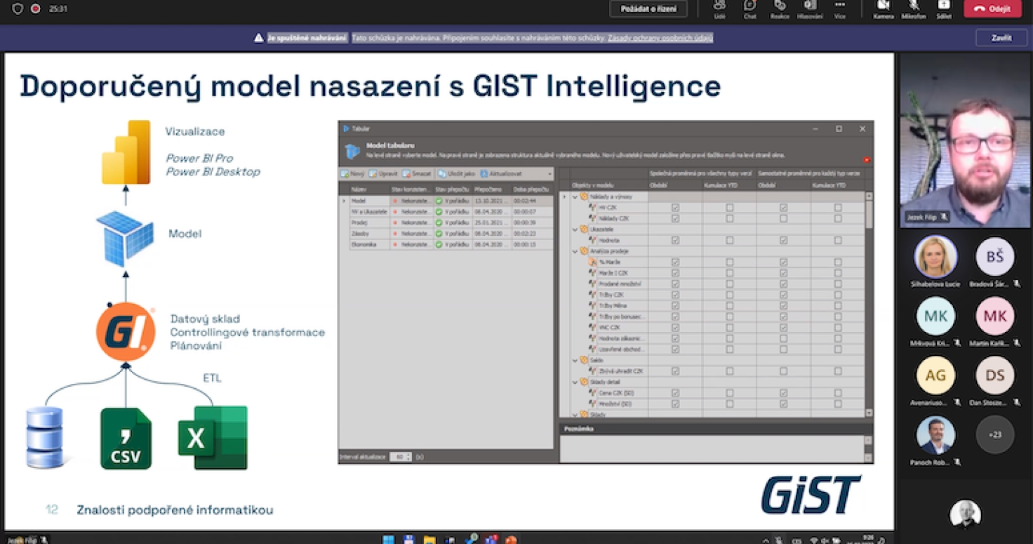
Task: Toggle Hodnota Samostatné Období checkbox
Action: click(x=783, y=240)
